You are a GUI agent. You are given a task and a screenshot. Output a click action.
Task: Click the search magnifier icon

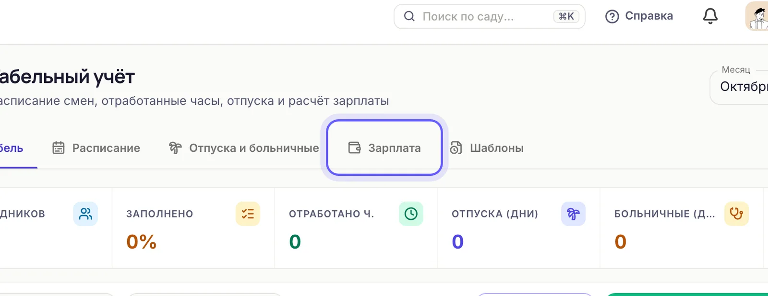(x=409, y=16)
